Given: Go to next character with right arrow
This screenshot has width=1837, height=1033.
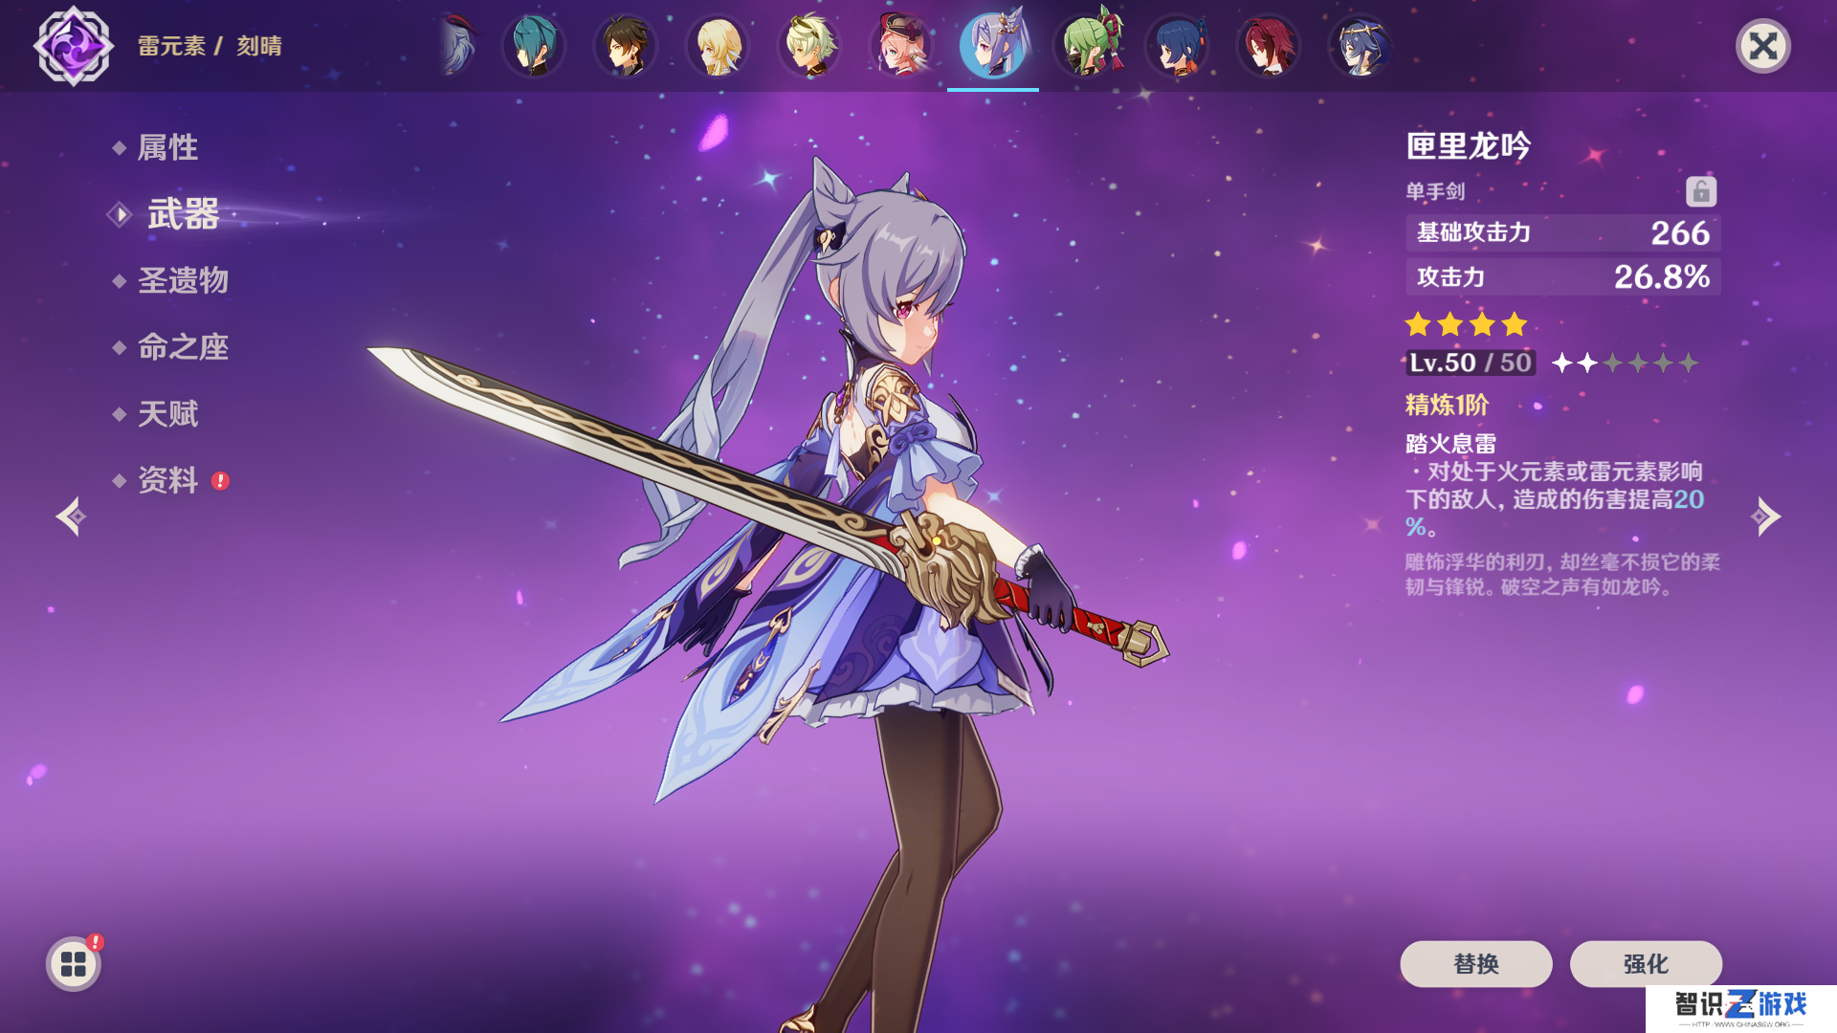Looking at the screenshot, I should click(x=1765, y=516).
